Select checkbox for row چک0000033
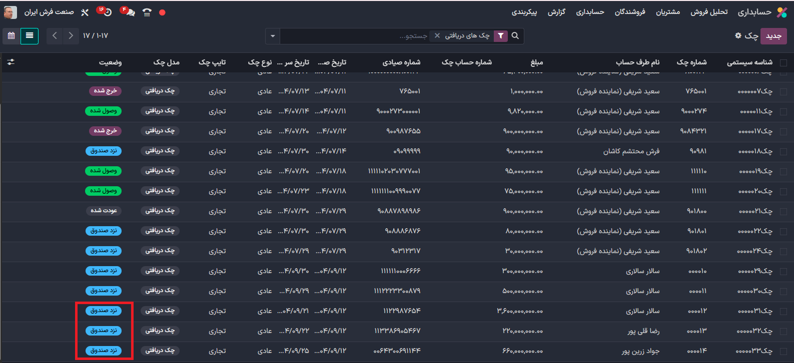Image resolution: width=794 pixels, height=363 pixels. click(x=783, y=351)
